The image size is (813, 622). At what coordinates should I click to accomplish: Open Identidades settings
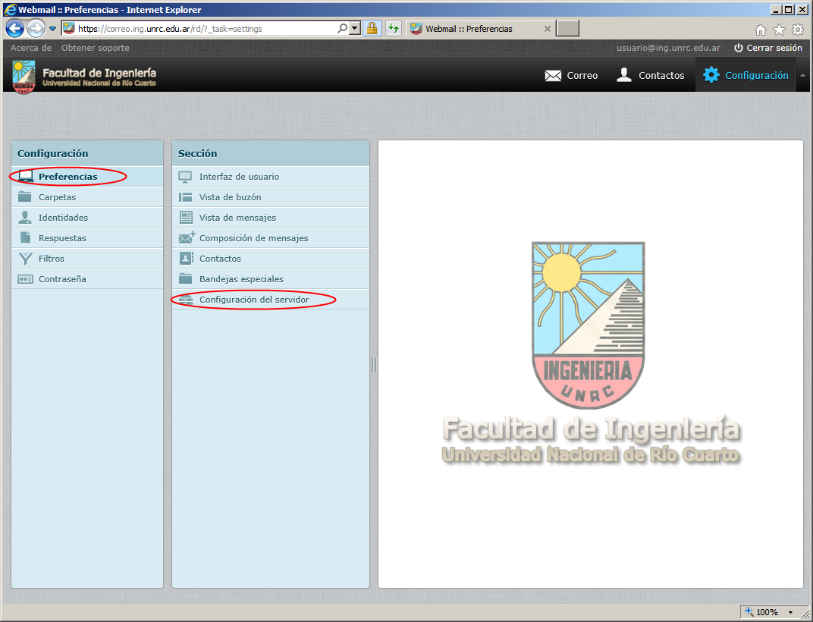click(x=87, y=218)
